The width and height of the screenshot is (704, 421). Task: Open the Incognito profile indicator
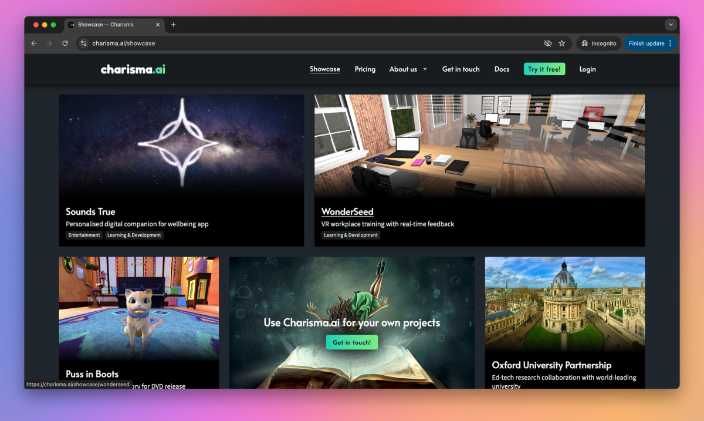[598, 43]
